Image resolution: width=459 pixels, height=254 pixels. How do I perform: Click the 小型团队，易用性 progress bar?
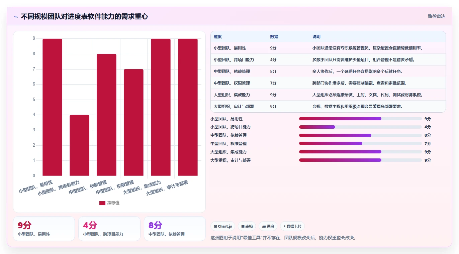tap(360, 119)
